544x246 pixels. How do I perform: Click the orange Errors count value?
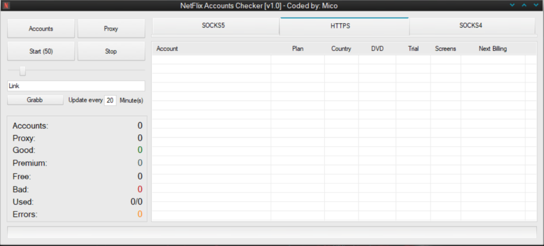140,214
